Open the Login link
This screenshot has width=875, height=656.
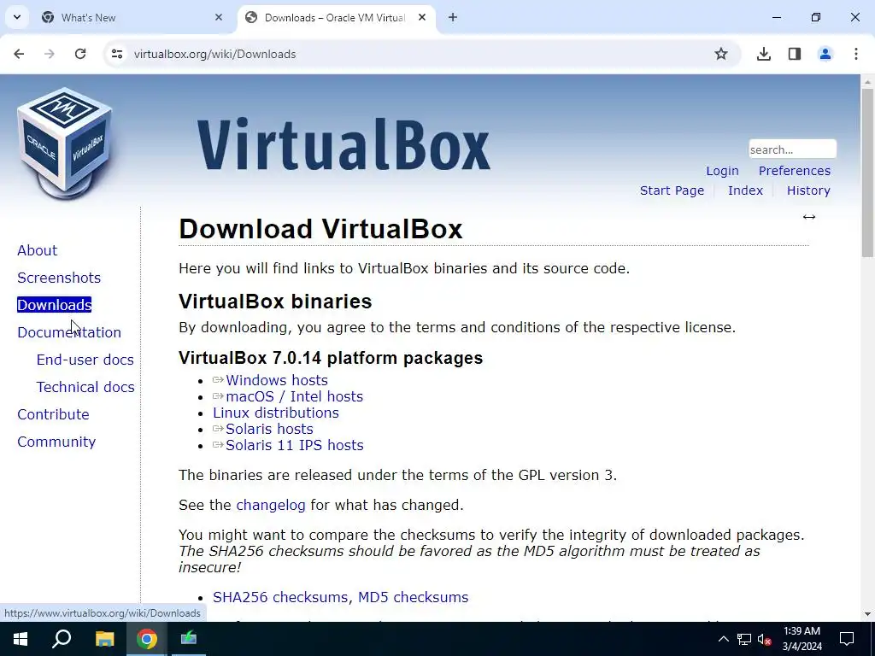tap(722, 171)
